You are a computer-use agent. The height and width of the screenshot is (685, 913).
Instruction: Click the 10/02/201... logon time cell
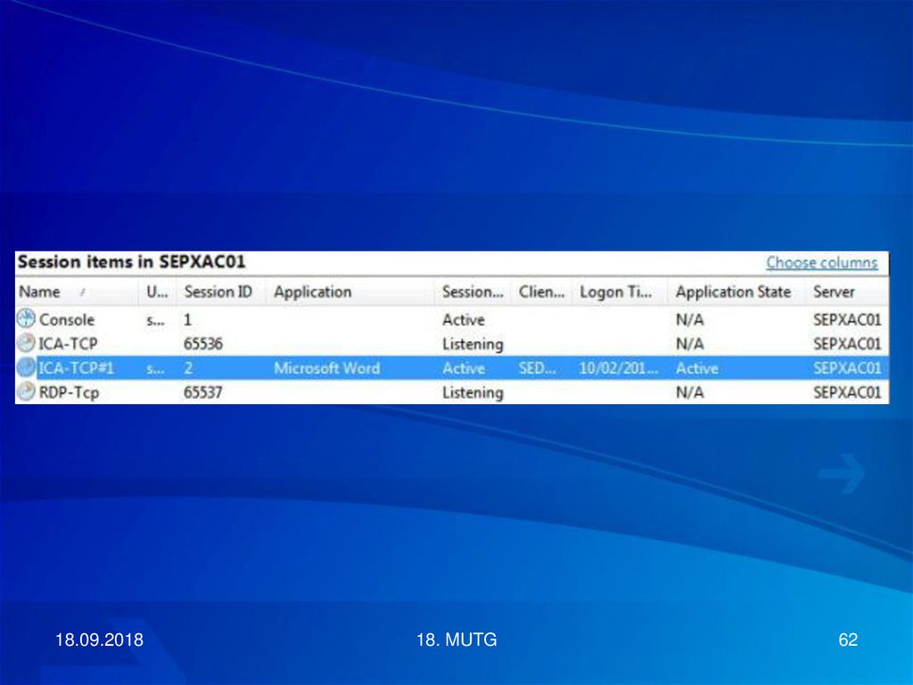point(619,368)
